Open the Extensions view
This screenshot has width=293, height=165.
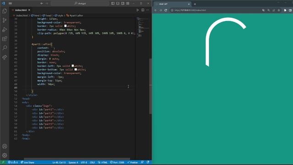5,38
